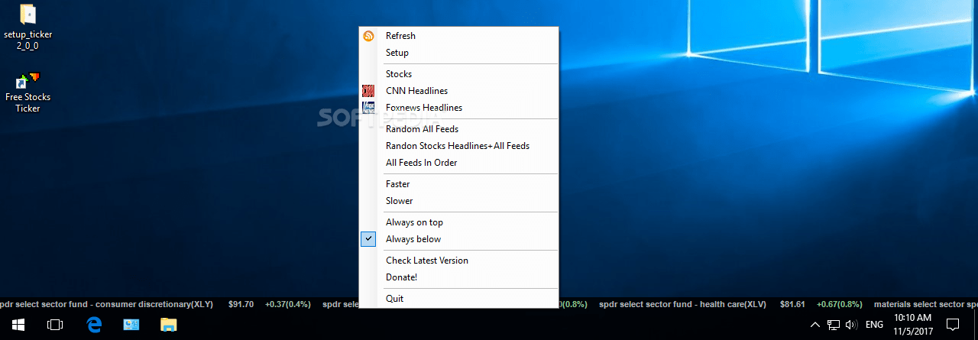The image size is (978, 340).
Task: Open the setup_ticker 2_0_0 desktop folder
Action: [x=28, y=28]
